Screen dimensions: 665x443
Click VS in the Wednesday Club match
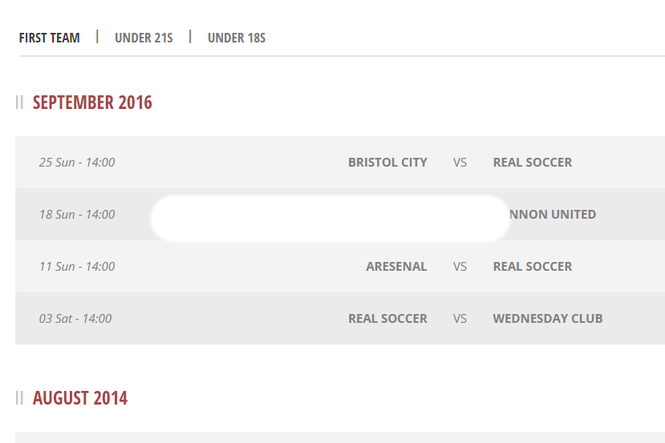pyautogui.click(x=460, y=319)
